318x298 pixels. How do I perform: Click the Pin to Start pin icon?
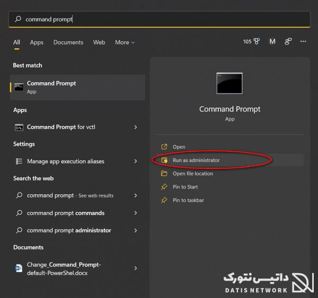(164, 187)
